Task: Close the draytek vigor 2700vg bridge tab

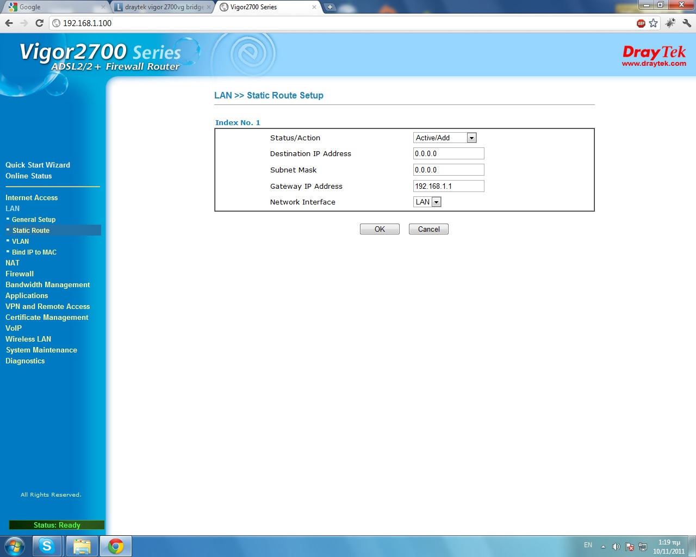Action: [209, 7]
